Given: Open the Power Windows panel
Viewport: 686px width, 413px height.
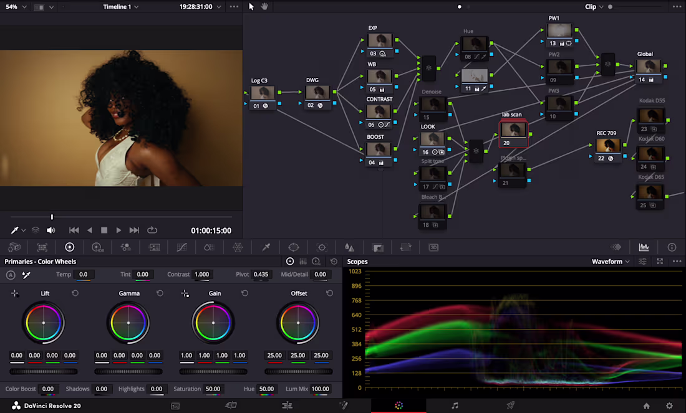Looking at the screenshot, I should [294, 247].
